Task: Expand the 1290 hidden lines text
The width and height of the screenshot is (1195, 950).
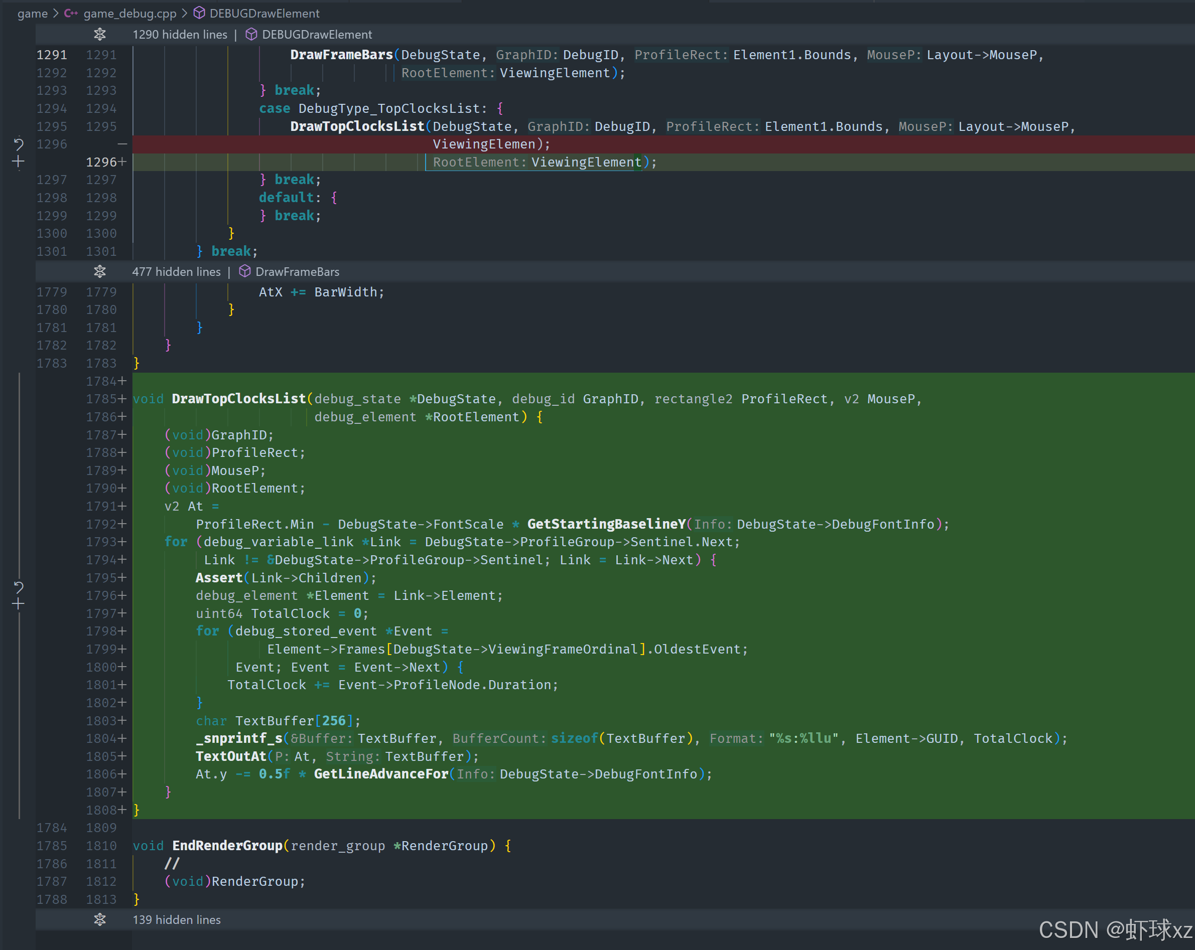Action: [180, 34]
